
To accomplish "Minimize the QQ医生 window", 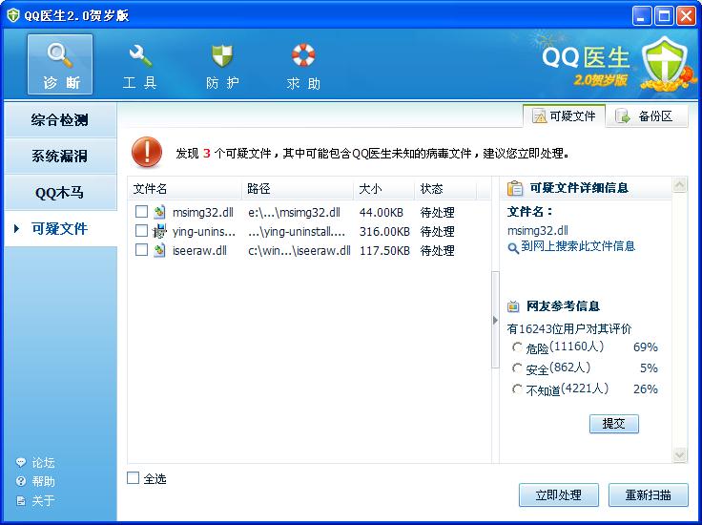I will [x=642, y=16].
